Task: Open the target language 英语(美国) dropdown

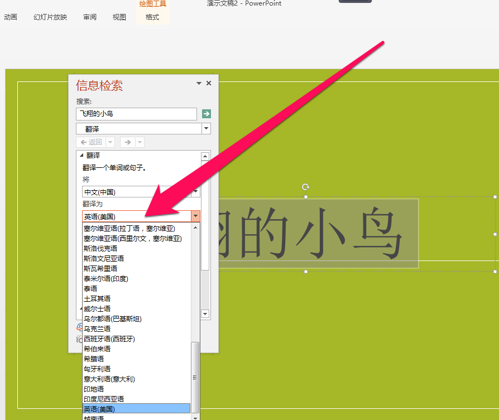Action: coord(194,216)
